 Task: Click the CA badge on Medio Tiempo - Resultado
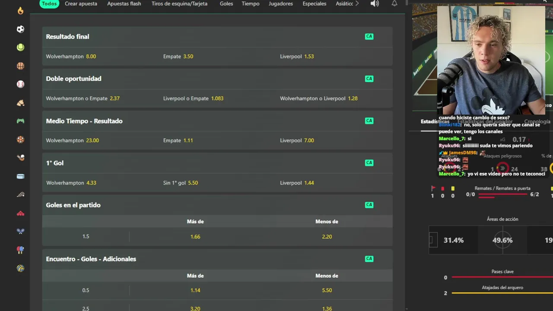pos(369,121)
